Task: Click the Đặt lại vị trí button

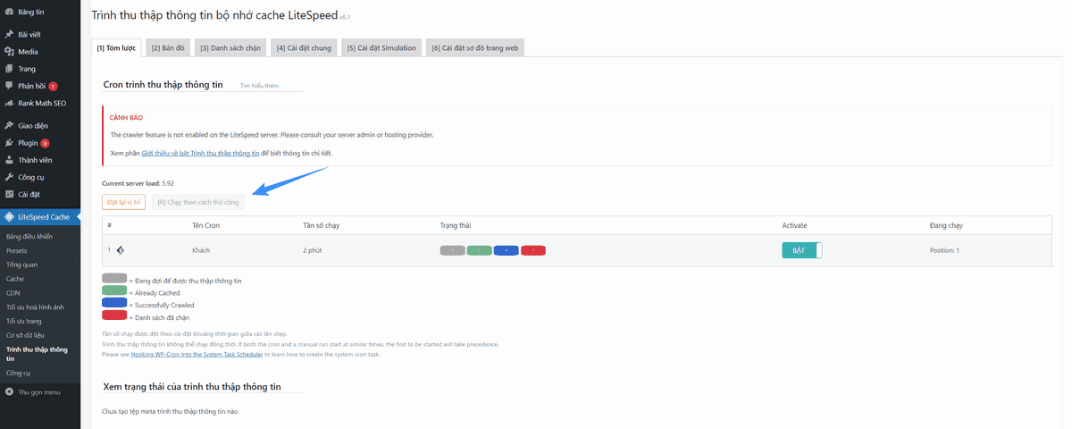Action: pyautogui.click(x=123, y=202)
